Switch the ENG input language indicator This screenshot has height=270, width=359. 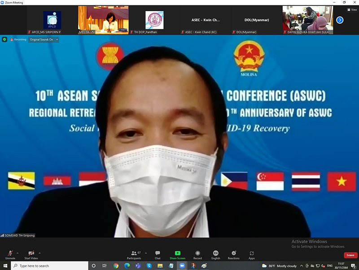tap(330, 266)
